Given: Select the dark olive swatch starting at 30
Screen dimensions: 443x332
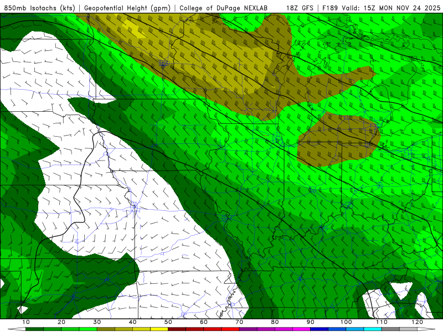Looking at the screenshot, I should point(106,329).
